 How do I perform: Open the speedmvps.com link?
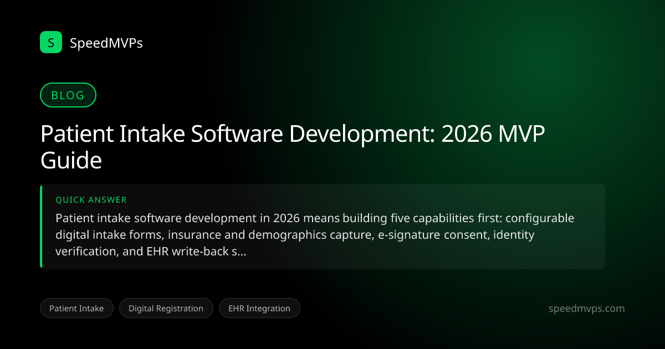586,309
